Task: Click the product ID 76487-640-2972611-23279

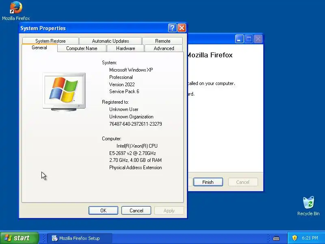Action: pos(136,124)
